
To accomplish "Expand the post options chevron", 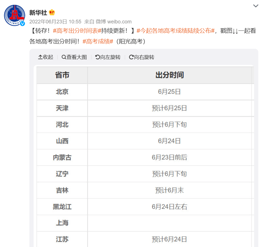I will pyautogui.click(x=256, y=6).
